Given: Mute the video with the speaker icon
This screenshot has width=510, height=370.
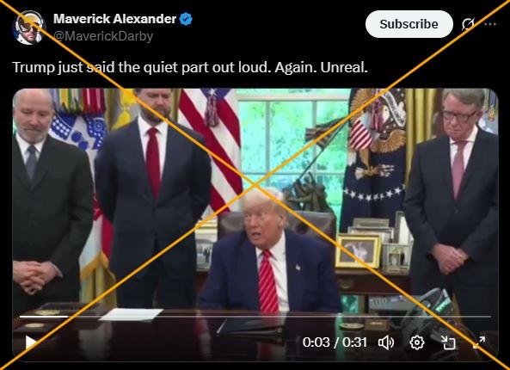Looking at the screenshot, I should point(386,342).
